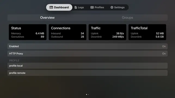This screenshot has height=98, width=175.
Task: Click the Memory value 6.4 MB
Action: [x=40, y=33]
